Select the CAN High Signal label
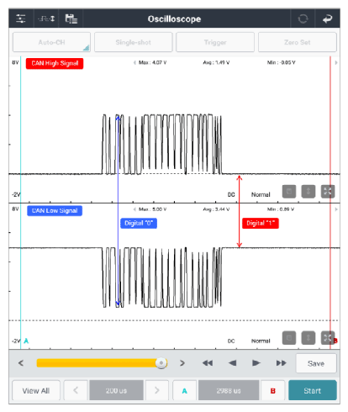Screen dimensions: 348x412 (x=55, y=63)
